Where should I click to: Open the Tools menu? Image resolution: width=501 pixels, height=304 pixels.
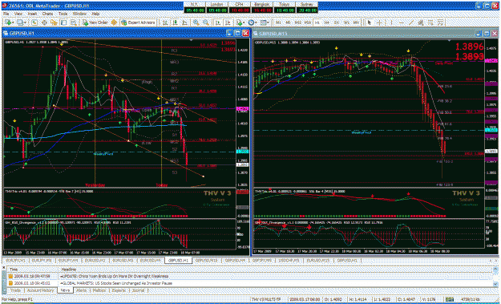point(63,14)
